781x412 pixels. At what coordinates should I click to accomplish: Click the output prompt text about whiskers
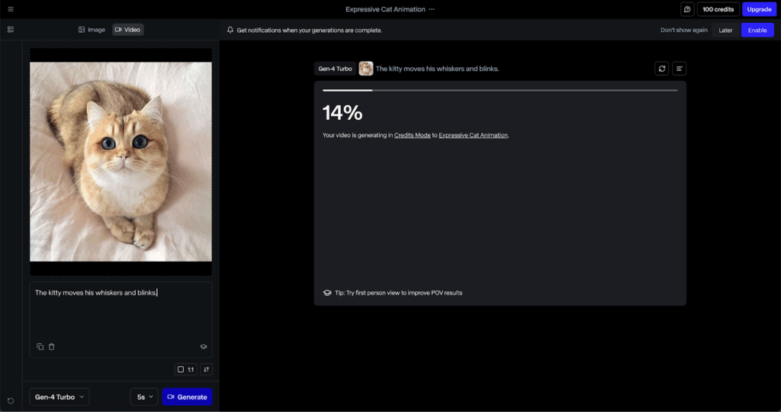(437, 69)
